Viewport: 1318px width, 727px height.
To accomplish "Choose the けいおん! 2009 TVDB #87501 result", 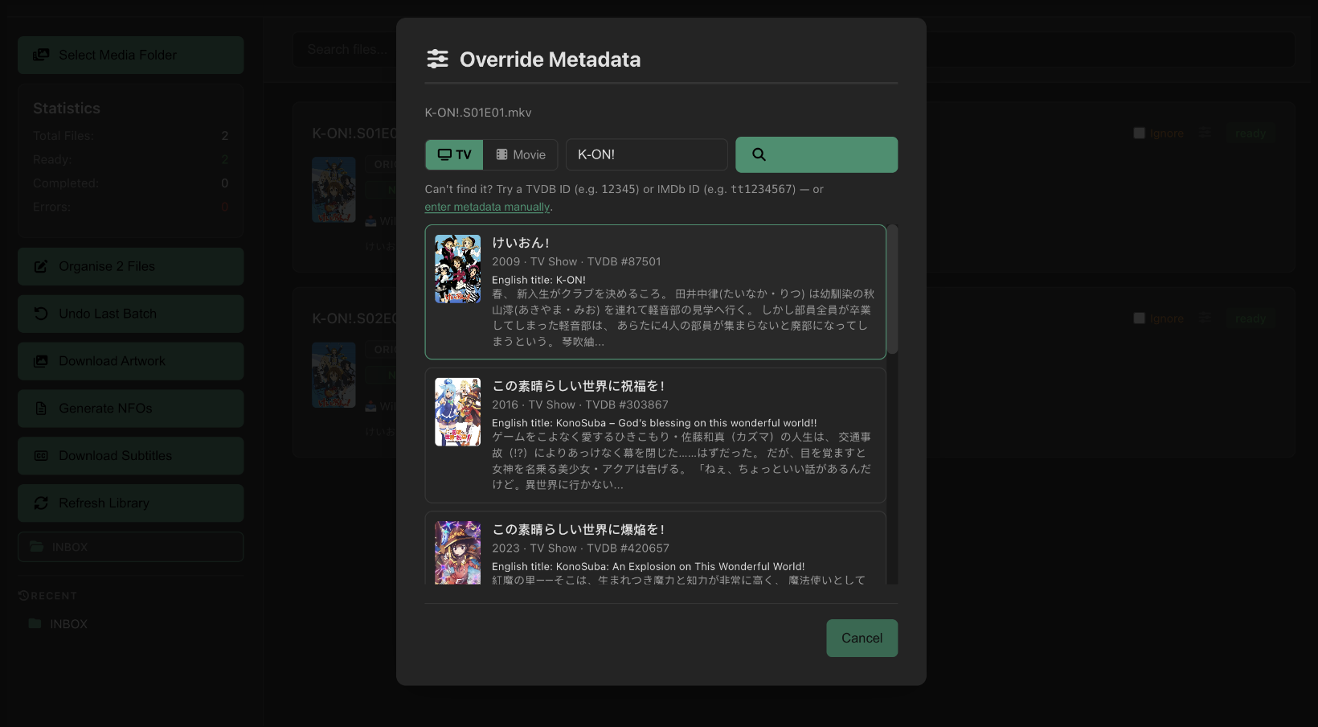I will coord(655,292).
